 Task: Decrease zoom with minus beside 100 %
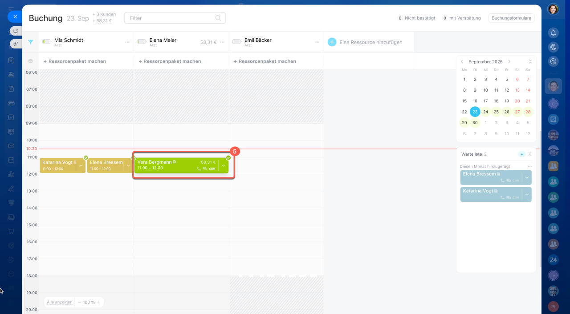[x=79, y=302]
